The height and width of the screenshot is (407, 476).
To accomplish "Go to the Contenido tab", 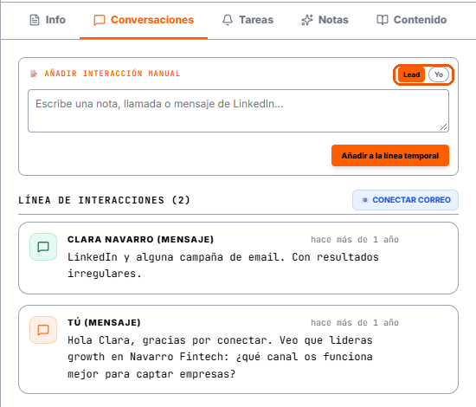I will tap(412, 20).
